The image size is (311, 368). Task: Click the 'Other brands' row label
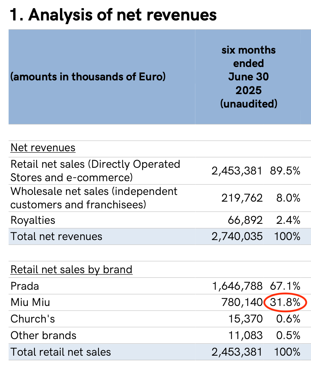(43, 335)
